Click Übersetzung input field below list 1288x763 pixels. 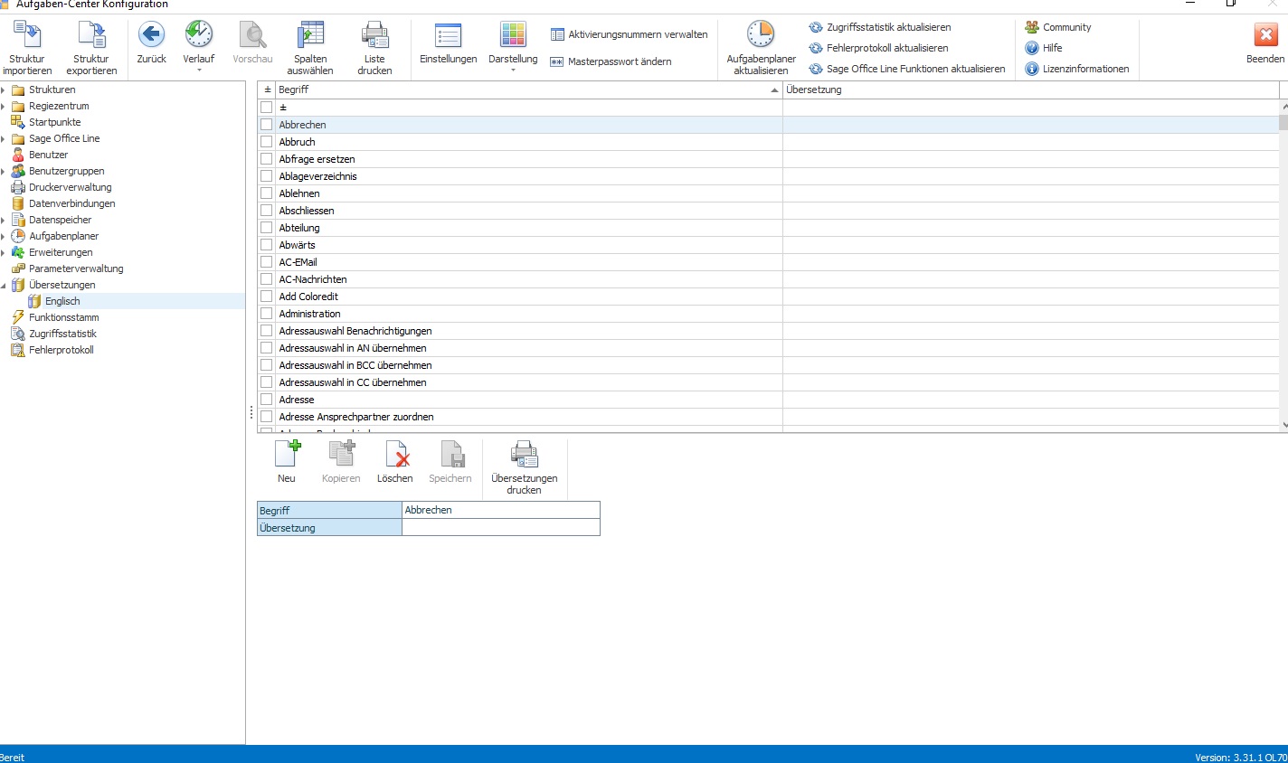point(501,527)
